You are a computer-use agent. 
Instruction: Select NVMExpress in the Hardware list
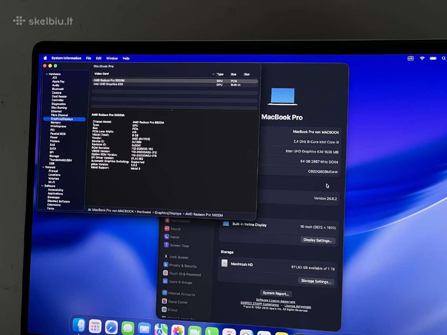(58, 126)
